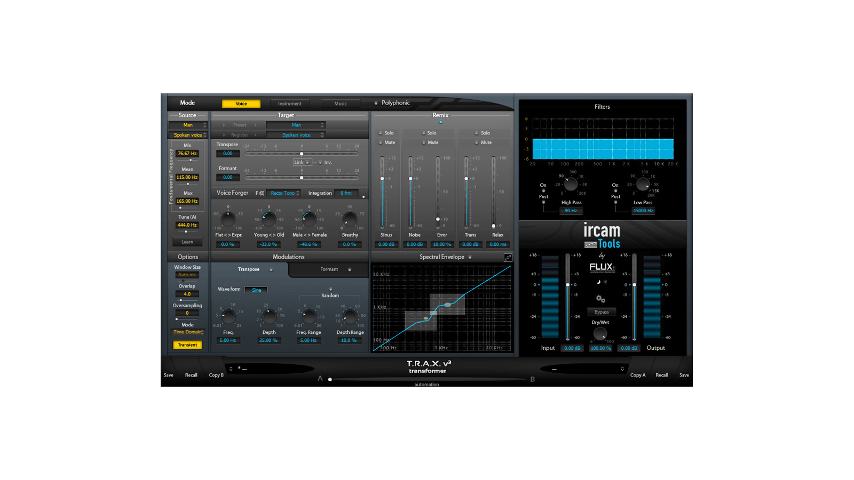
Task: Select Music mode
Action: [x=341, y=103]
